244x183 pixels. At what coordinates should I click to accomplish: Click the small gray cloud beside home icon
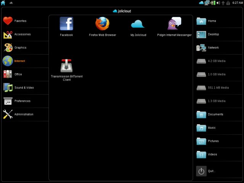pyautogui.click(x=11, y=3)
